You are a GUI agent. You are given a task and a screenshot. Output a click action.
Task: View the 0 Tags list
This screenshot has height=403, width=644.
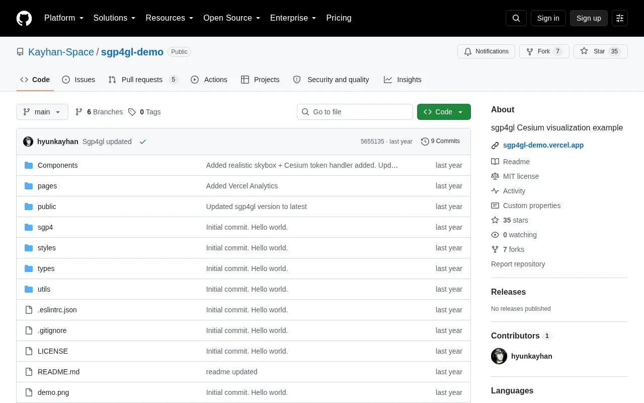coord(144,112)
